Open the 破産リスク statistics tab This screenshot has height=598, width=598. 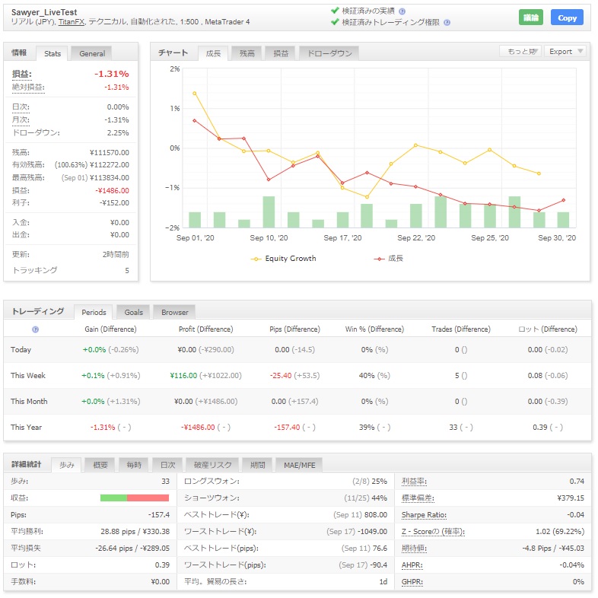click(x=212, y=465)
